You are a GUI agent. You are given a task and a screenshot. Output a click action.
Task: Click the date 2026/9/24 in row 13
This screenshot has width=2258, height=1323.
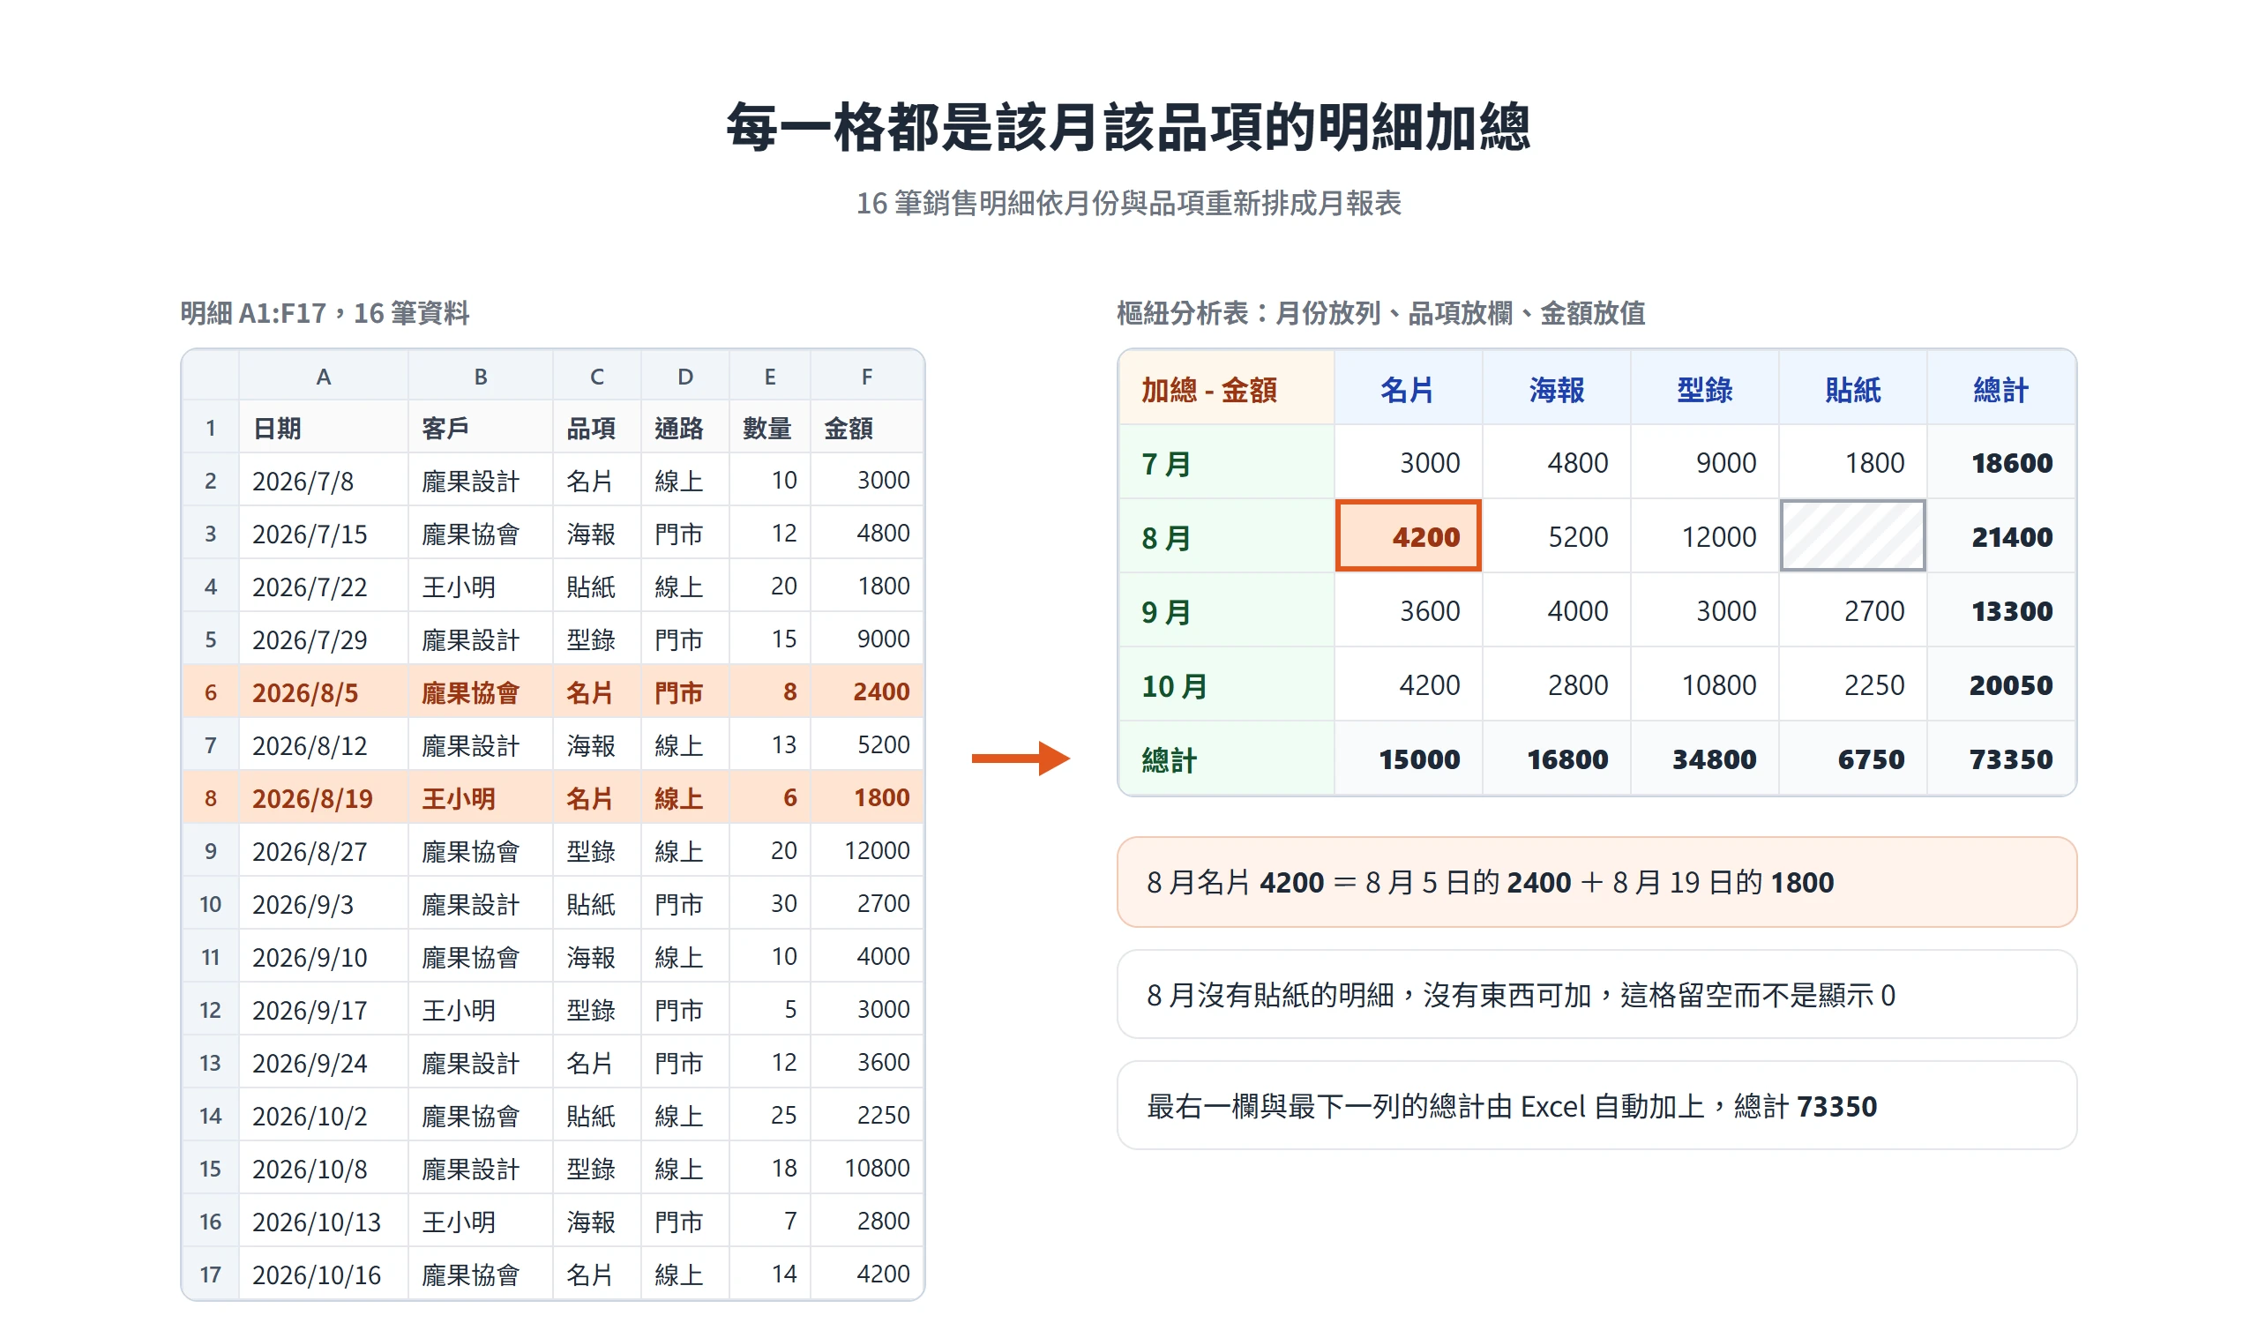[324, 1062]
